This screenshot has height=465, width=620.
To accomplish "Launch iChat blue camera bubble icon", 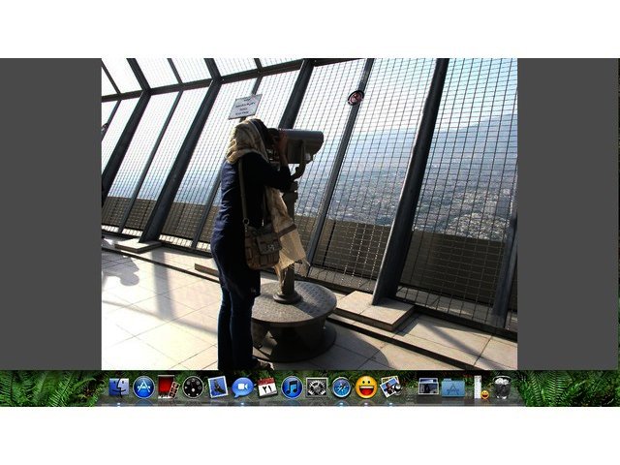I will click(x=242, y=388).
